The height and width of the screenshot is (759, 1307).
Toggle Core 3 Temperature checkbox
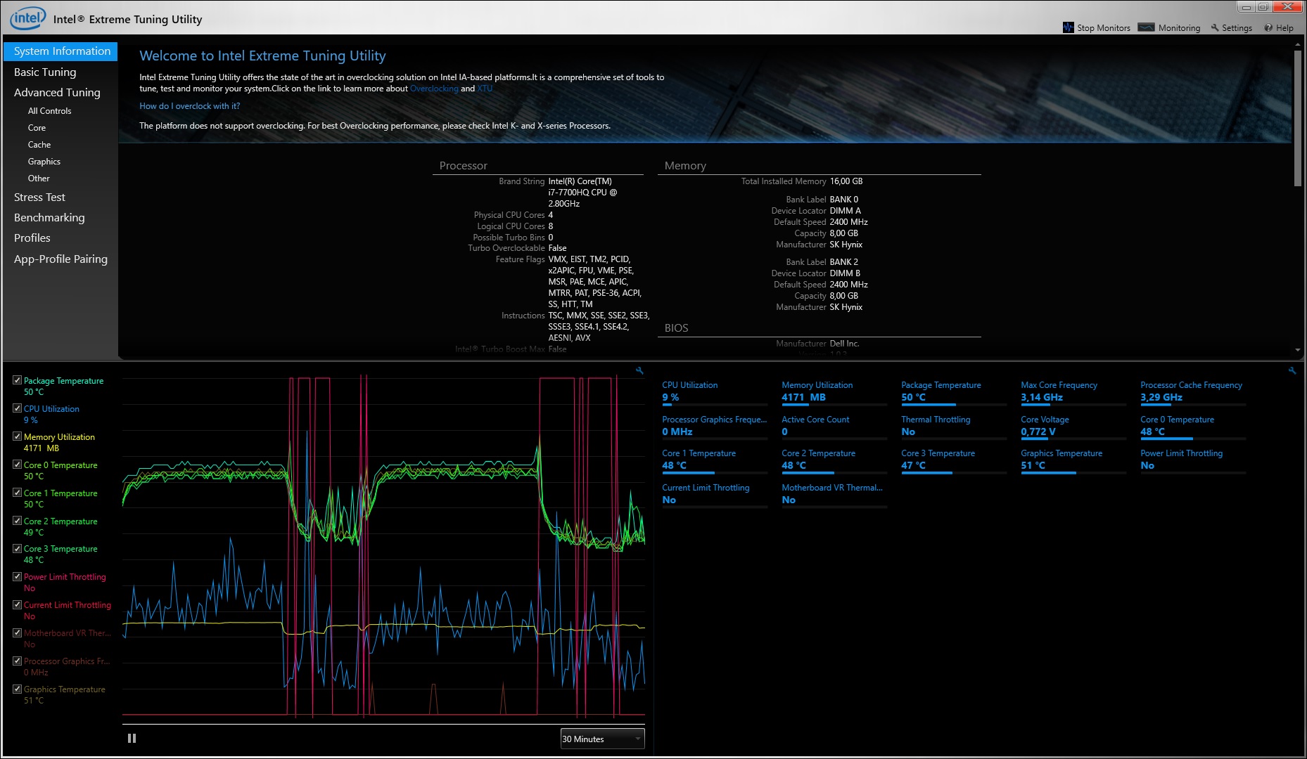tap(18, 548)
